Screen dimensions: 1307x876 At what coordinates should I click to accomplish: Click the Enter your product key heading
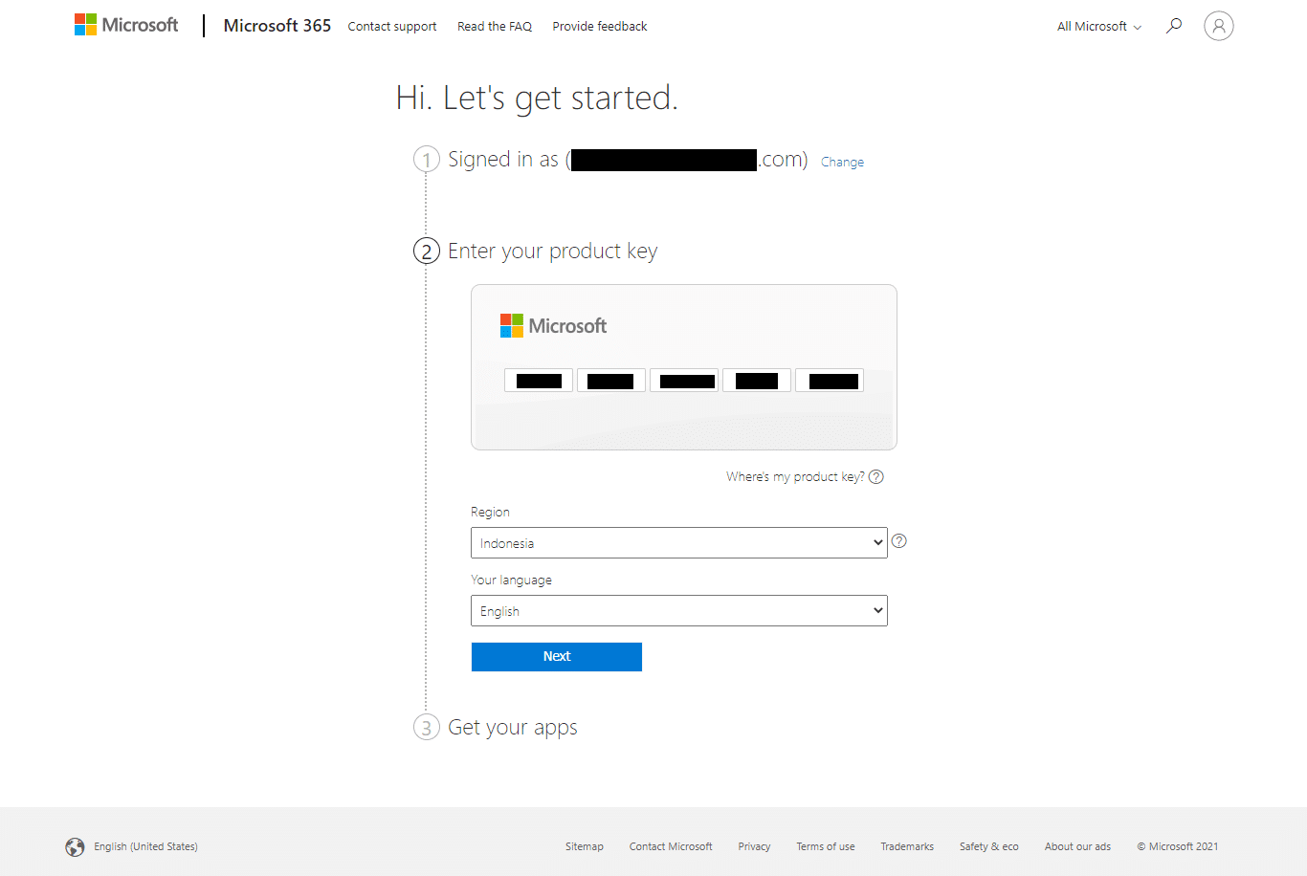[x=553, y=252]
